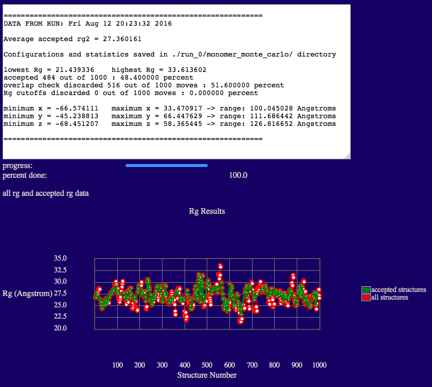Click the '25.0' y-axis tick label
This screenshot has width=432, height=387.
click(x=60, y=305)
